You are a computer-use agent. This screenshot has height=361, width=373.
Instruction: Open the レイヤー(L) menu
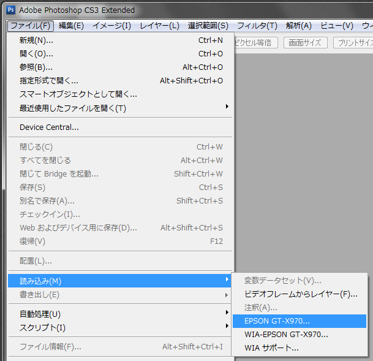pyautogui.click(x=159, y=26)
